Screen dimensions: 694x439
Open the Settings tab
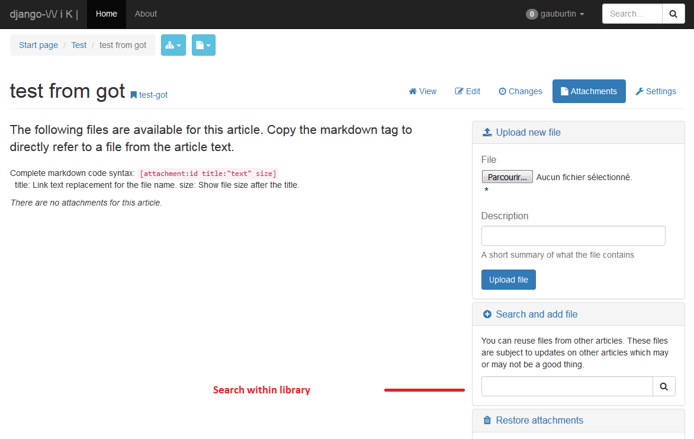point(656,91)
